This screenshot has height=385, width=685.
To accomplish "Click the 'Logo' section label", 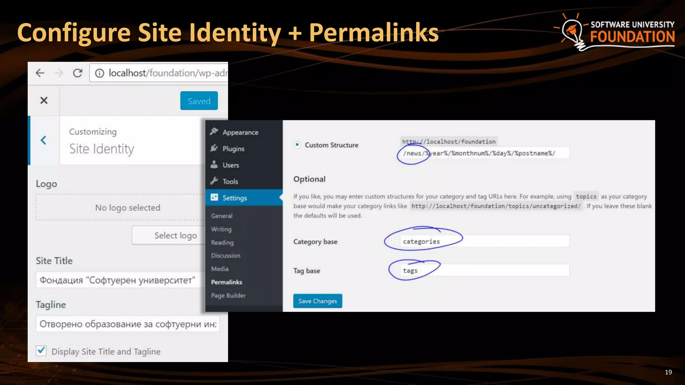I will tap(46, 184).
